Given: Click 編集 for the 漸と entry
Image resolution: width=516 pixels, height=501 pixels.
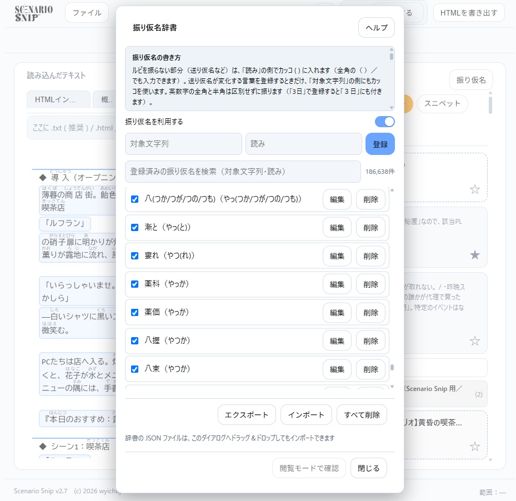Looking at the screenshot, I should (337, 228).
